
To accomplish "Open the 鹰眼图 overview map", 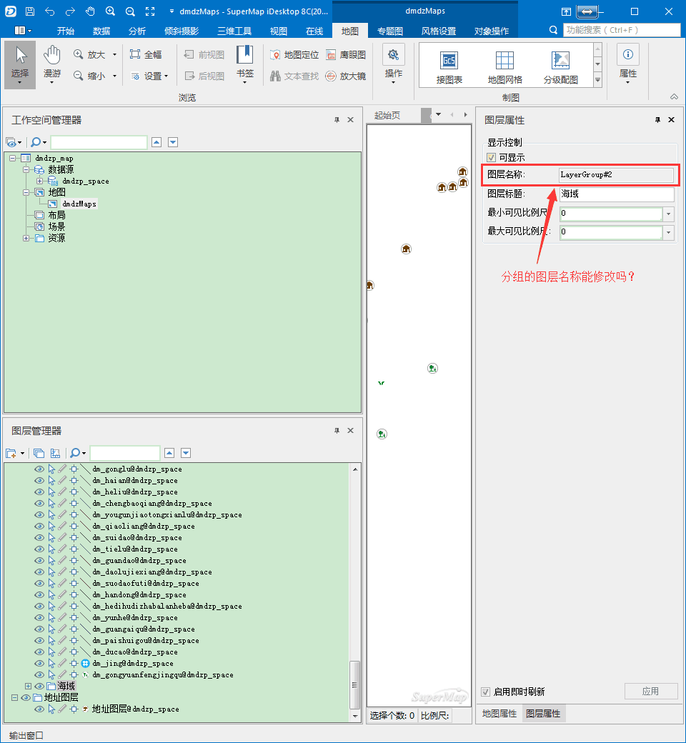I will [x=346, y=55].
